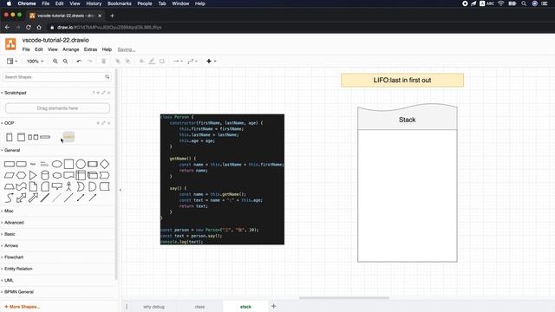Select the cylinder shape in General
The width and height of the screenshot is (555, 312).
pyautogui.click(x=45, y=175)
